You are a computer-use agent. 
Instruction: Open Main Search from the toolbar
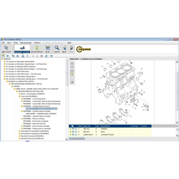(x=6, y=49)
